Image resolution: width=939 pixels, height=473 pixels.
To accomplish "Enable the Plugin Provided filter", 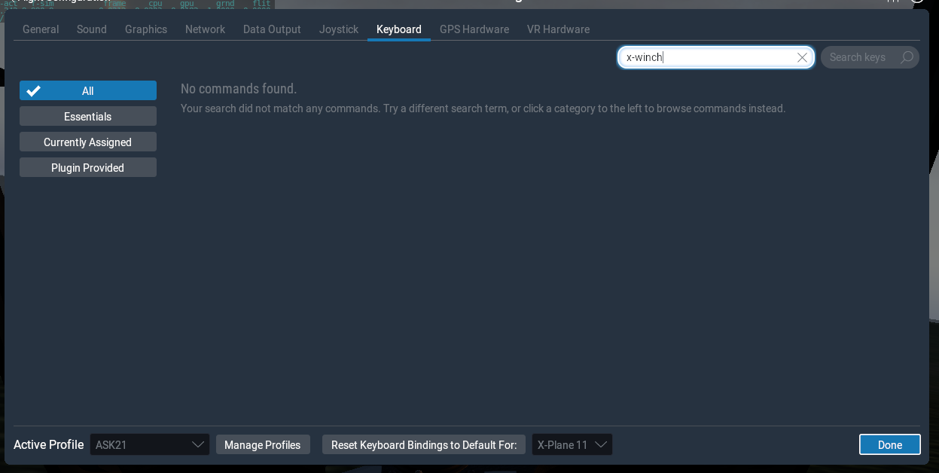I will tap(87, 167).
